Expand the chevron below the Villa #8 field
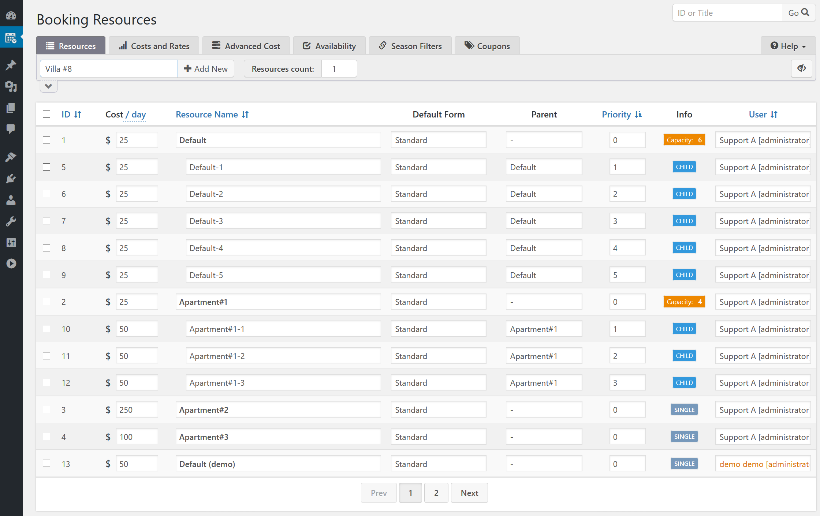This screenshot has width=820, height=516. click(x=48, y=86)
